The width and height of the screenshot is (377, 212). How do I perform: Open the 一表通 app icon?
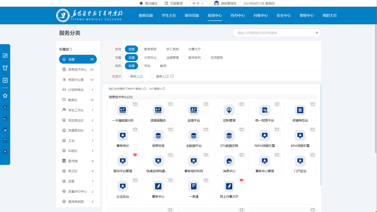(x=194, y=186)
